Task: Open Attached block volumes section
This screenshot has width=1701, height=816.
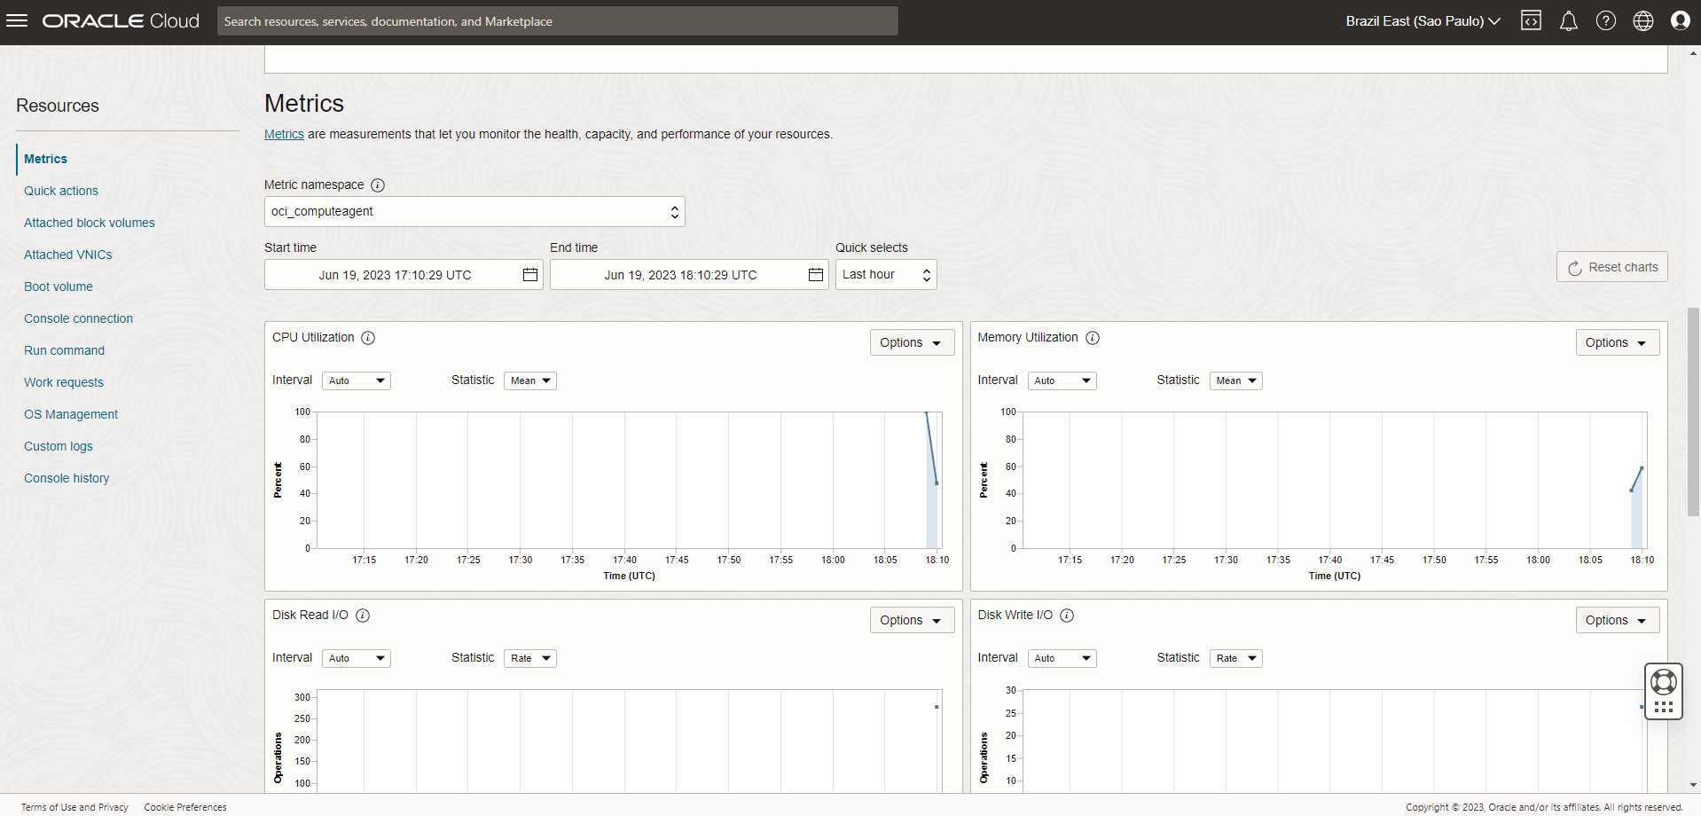Action: [90, 223]
